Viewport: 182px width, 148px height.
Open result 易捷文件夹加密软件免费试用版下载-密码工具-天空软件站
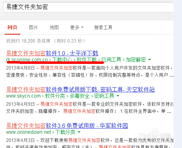click(x=80, y=89)
